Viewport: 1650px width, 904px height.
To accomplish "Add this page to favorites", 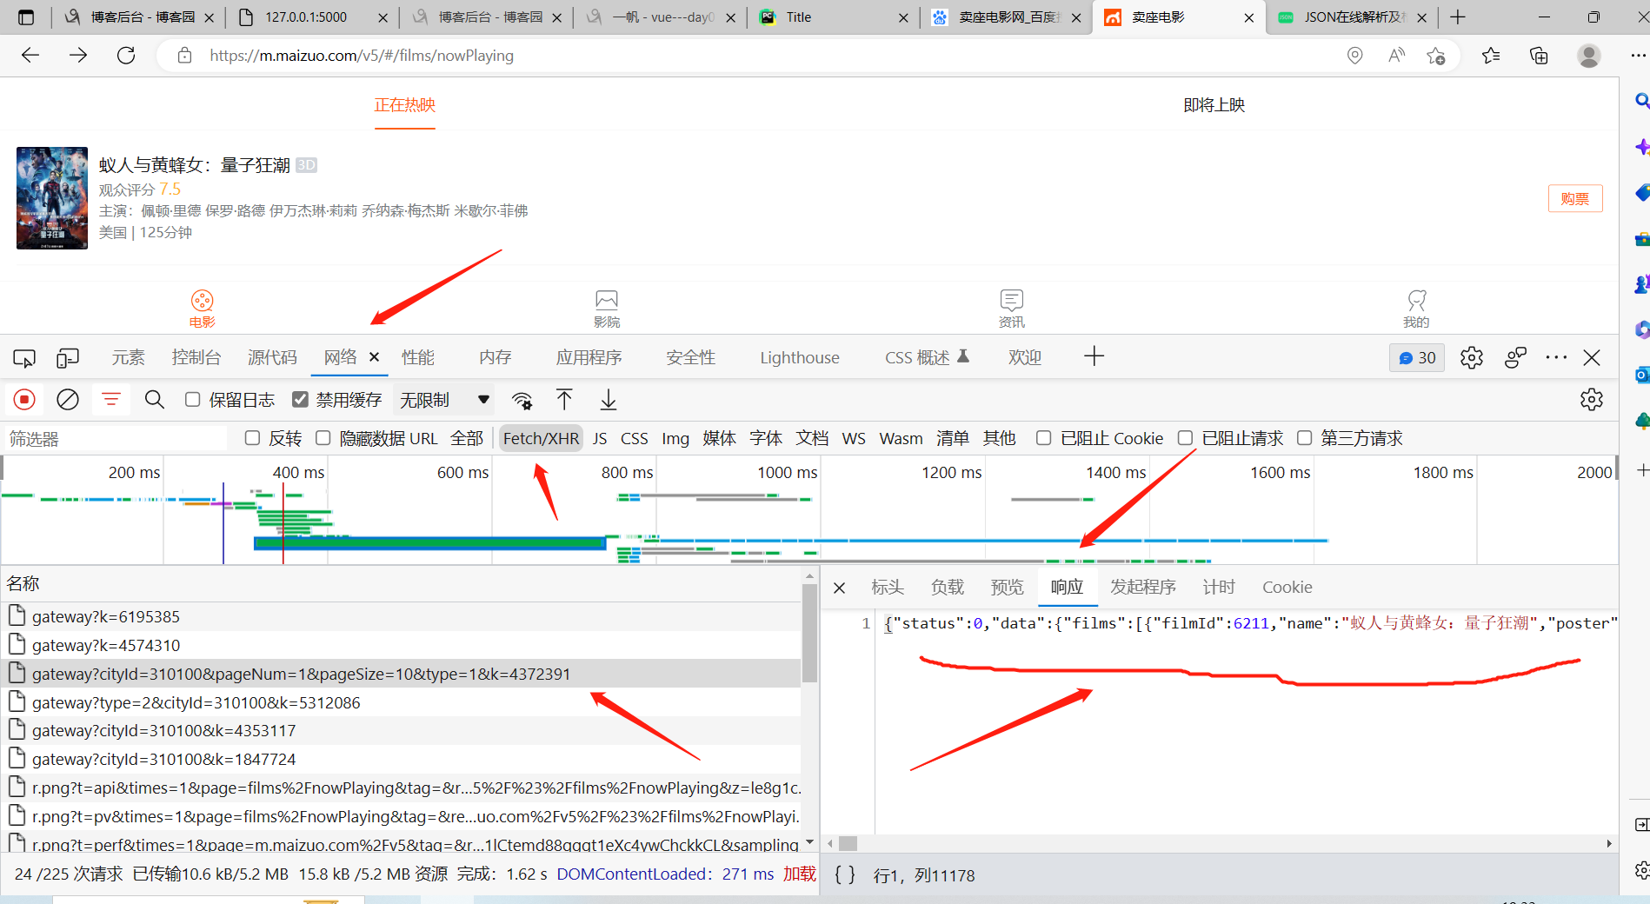I will pos(1436,56).
